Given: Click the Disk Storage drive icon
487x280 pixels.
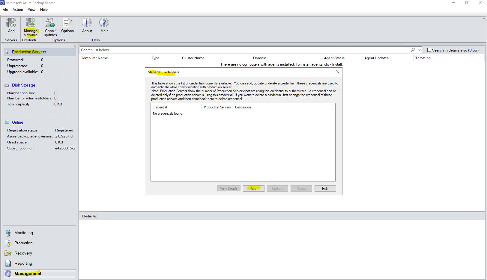Looking at the screenshot, I should (x=7, y=85).
